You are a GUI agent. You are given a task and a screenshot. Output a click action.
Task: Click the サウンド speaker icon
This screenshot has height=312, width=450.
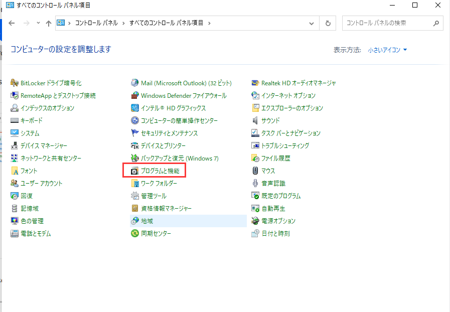(x=255, y=120)
